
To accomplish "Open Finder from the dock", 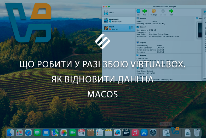I will [x=10, y=133].
